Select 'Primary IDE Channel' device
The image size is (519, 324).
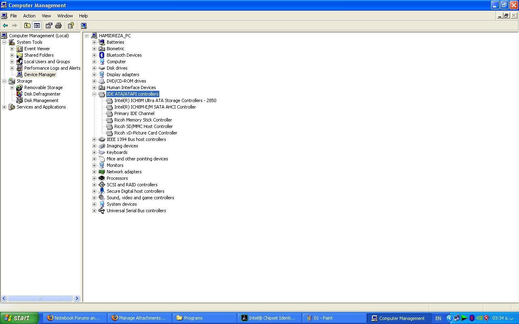point(134,113)
